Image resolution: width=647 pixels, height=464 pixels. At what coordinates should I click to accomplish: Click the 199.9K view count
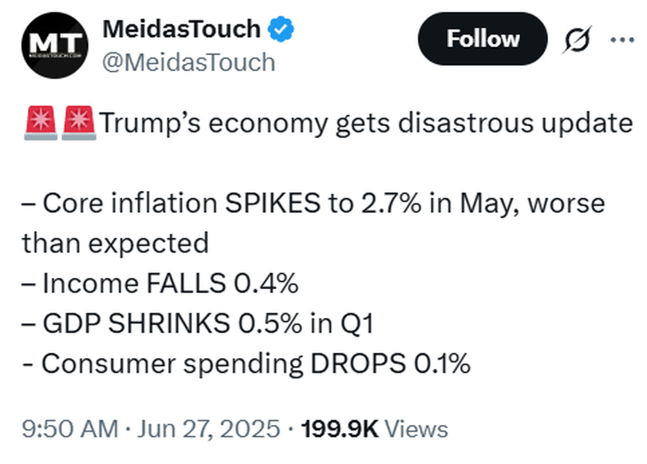(x=340, y=429)
